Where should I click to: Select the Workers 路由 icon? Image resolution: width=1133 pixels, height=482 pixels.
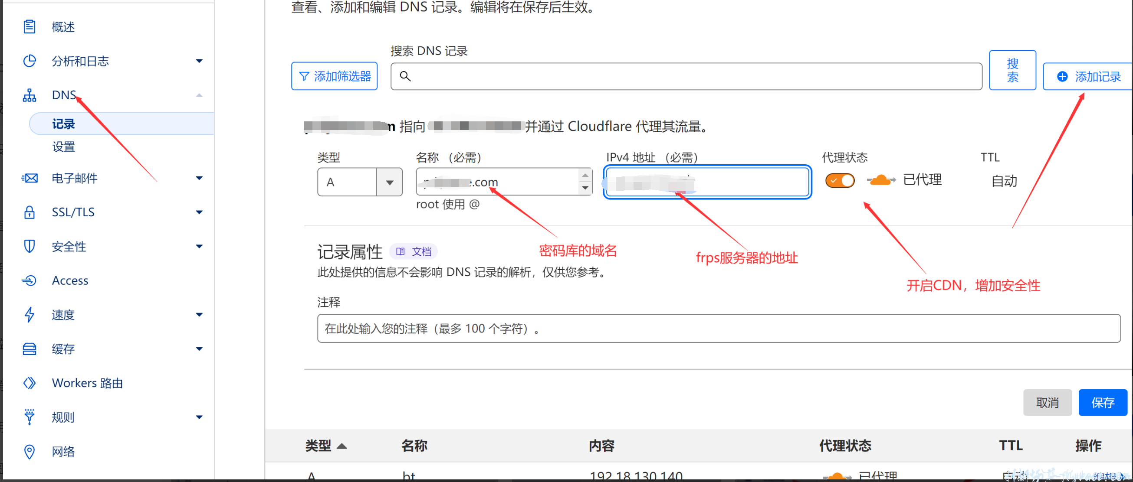pyautogui.click(x=29, y=383)
